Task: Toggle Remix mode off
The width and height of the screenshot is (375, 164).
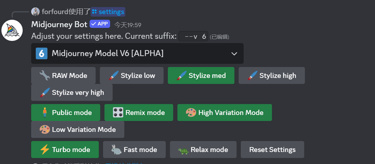Action: click(x=139, y=113)
